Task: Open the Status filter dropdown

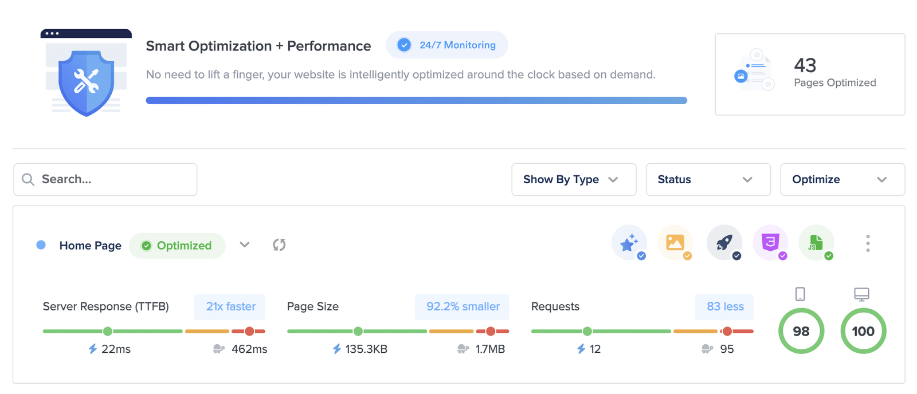Action: pyautogui.click(x=708, y=180)
